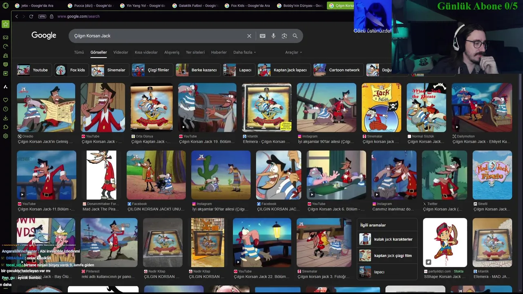Filter images by Çizgi filmler chip
Viewport: 523px width, 294px height.
(x=152, y=70)
